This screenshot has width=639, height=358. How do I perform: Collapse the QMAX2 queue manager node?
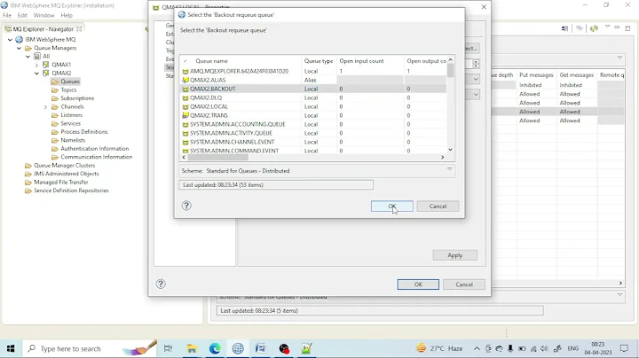click(x=36, y=74)
